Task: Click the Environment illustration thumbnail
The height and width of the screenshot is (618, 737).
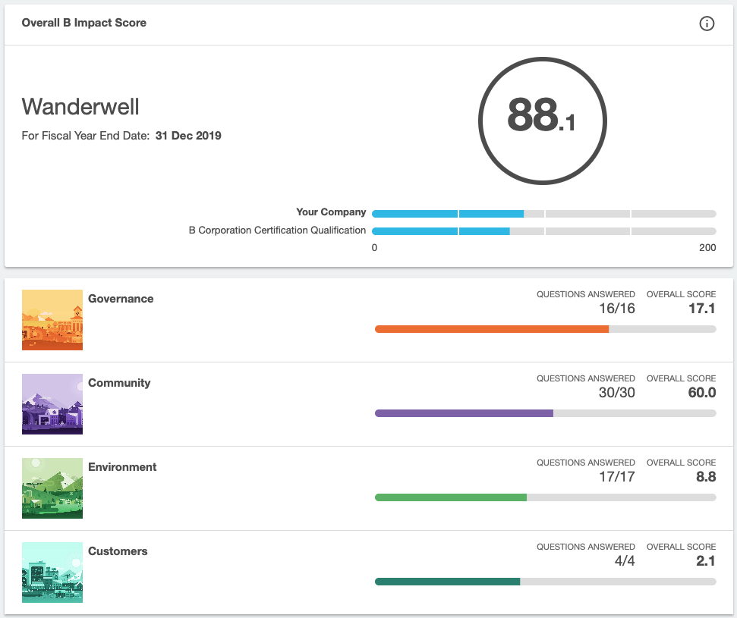Action: (52, 488)
